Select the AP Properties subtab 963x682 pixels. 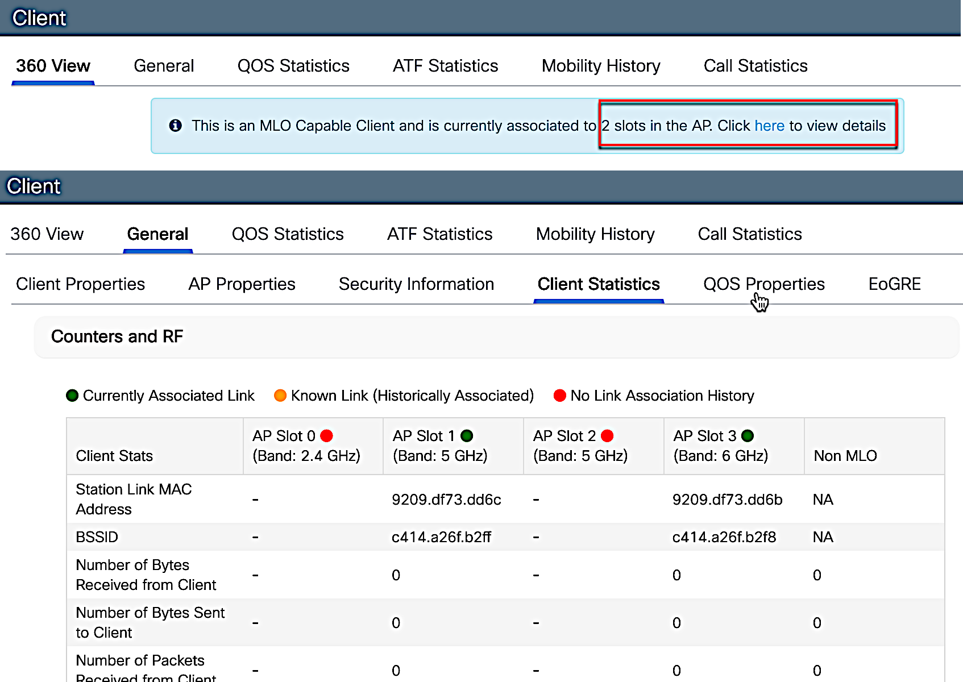242,284
